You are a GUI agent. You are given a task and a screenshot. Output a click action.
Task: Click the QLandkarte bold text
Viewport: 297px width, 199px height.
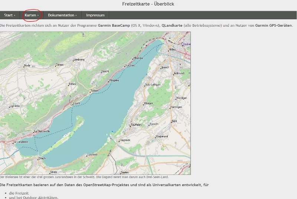coord(172,26)
